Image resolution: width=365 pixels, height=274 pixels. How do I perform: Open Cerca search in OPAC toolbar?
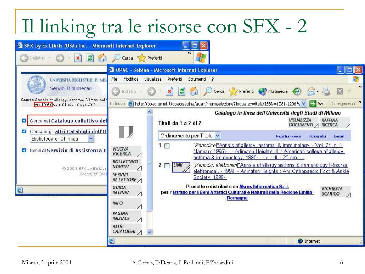pyautogui.click(x=214, y=91)
